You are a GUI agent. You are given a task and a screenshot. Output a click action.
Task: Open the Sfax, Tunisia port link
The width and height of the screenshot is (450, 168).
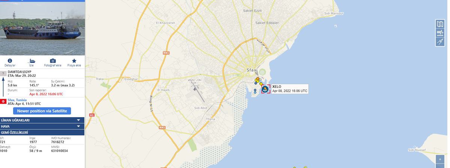17,100
